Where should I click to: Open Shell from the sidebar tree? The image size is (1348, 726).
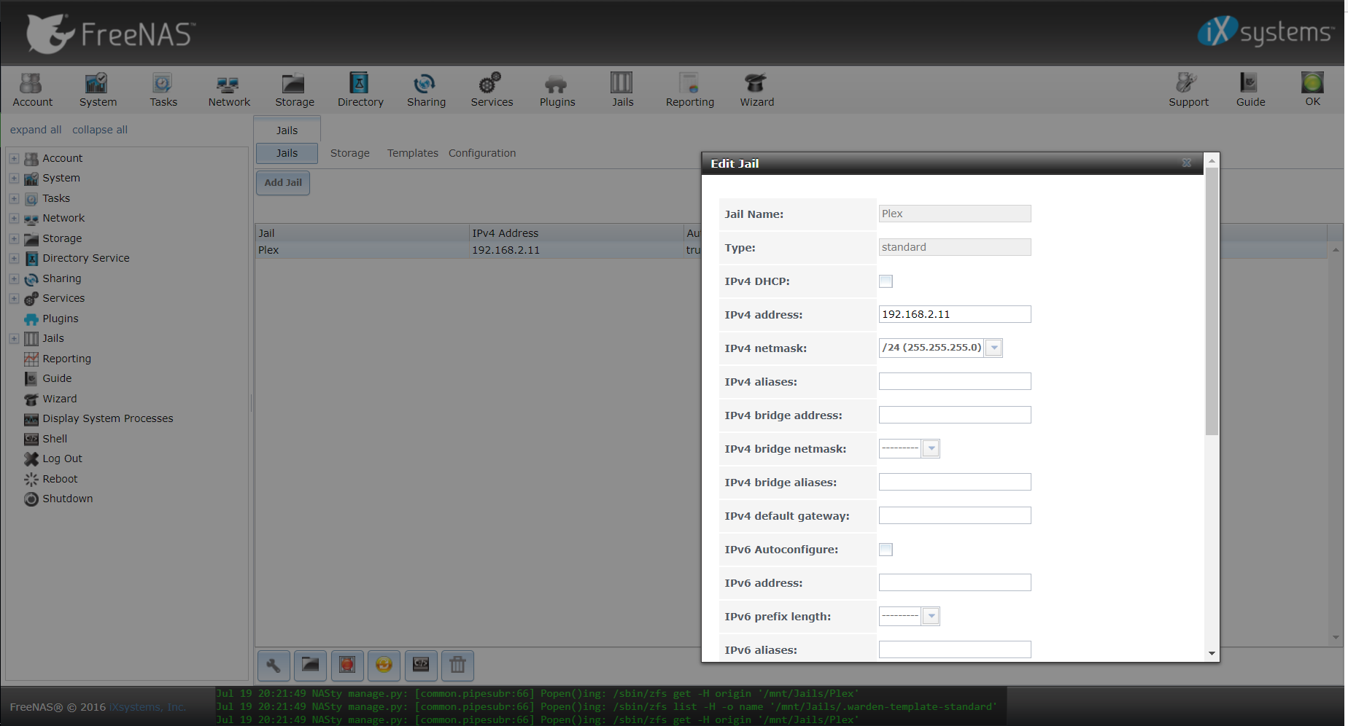click(x=55, y=439)
